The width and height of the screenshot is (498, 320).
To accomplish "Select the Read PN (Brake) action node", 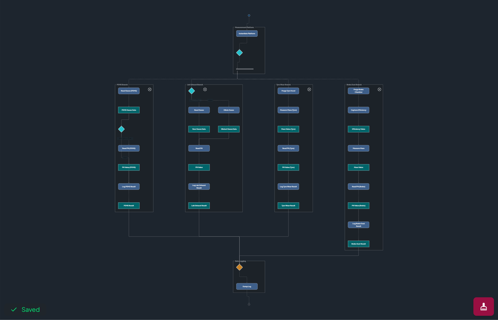I will 358,186.
